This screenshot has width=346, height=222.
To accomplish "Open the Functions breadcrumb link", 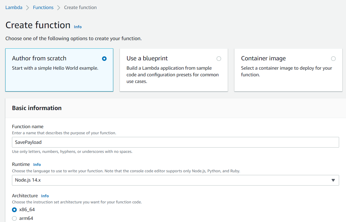I will (x=43, y=7).
